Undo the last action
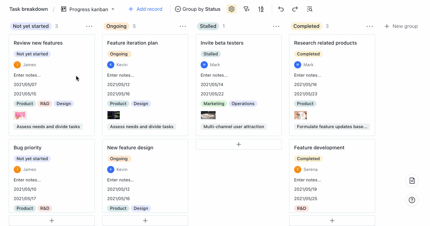 click(x=281, y=9)
